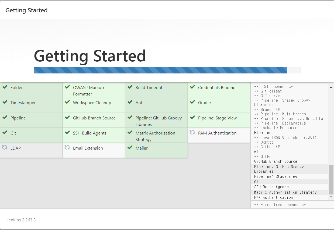Click the checkmark next to GitHub Branch Source tile
Screen dimensions: 334x230
[67, 118]
